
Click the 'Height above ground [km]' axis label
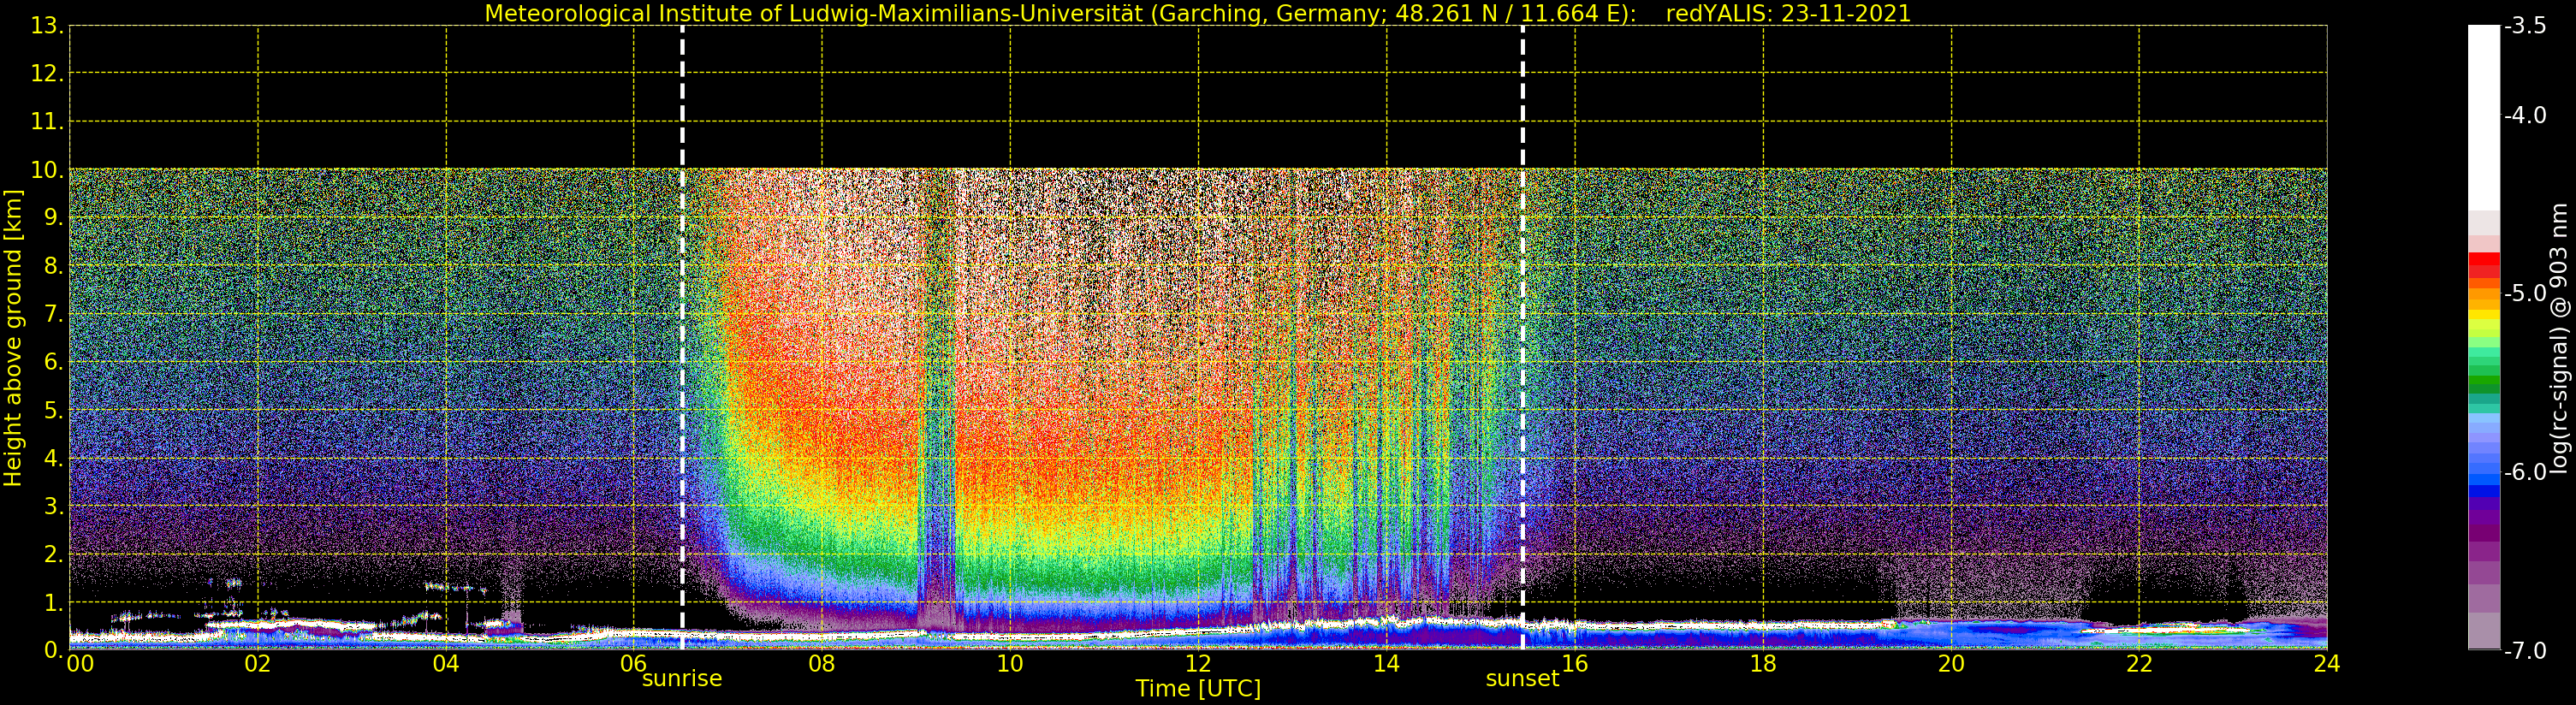[13, 338]
